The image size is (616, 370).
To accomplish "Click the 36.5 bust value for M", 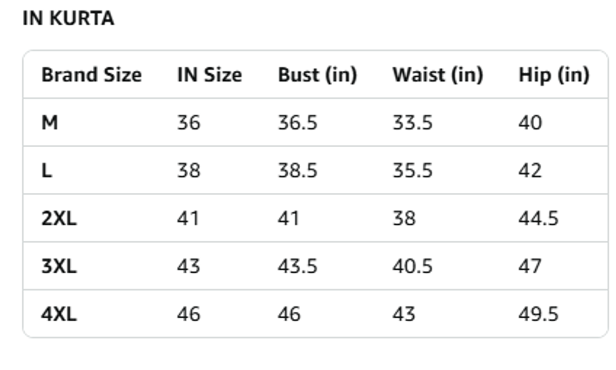I will tap(297, 123).
